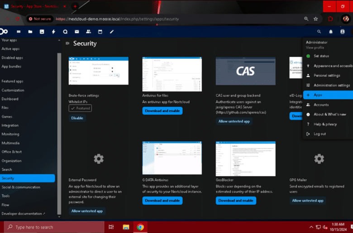This screenshot has height=233, width=353.
Task: Select Apps in the user menu
Action: [x=328, y=95]
